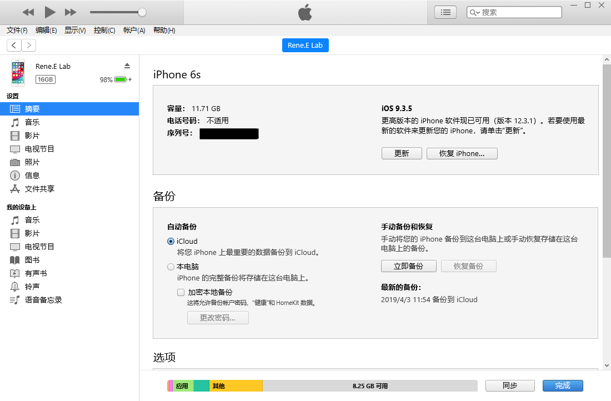Click the teal storage bar segment
This screenshot has height=401, width=611.
tap(202, 386)
